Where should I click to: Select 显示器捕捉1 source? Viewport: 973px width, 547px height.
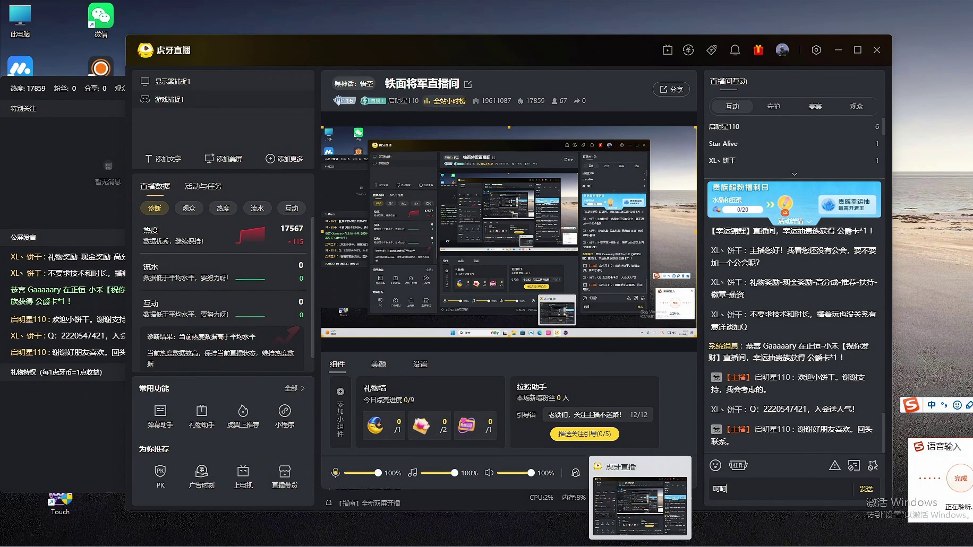click(x=223, y=81)
